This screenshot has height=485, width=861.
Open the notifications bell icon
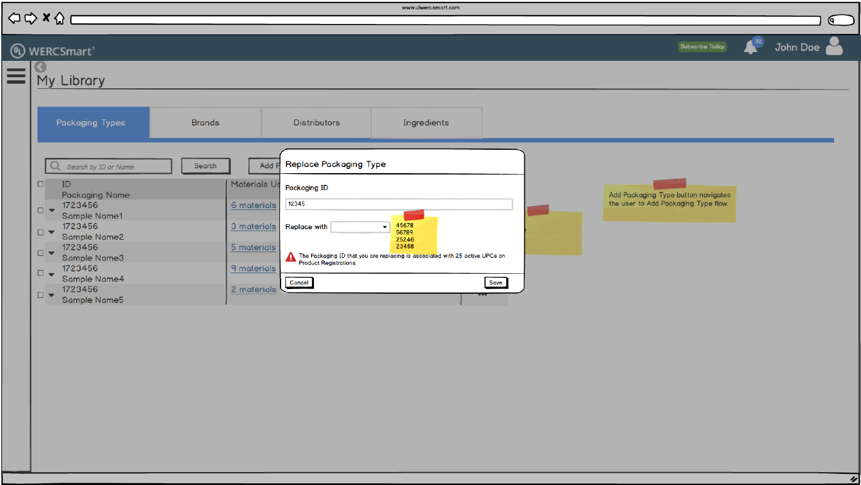750,47
